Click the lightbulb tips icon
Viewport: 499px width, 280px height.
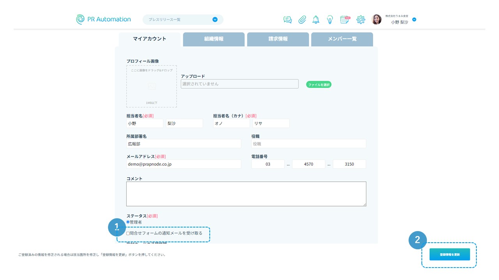330,20
